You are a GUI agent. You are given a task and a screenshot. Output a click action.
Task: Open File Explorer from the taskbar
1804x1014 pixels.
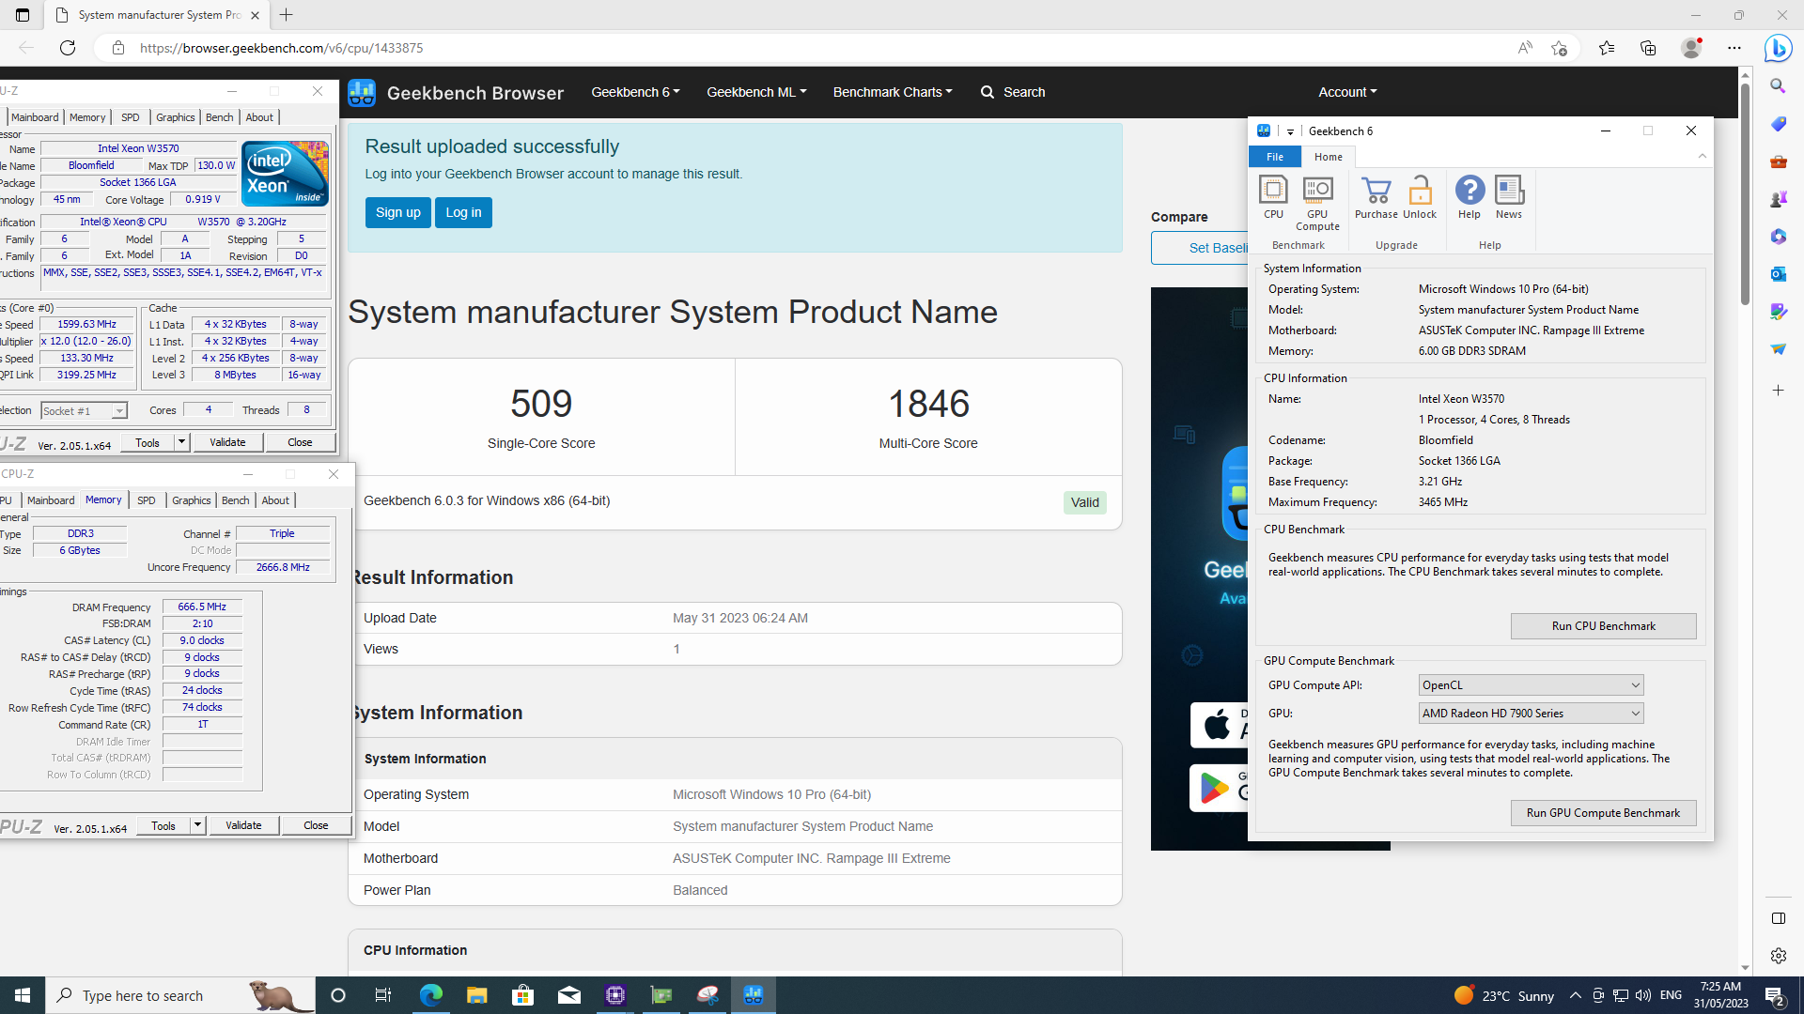[x=476, y=995]
